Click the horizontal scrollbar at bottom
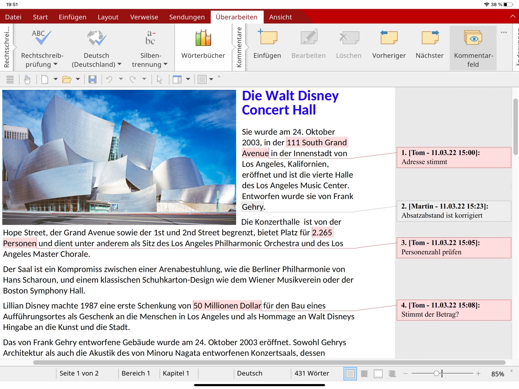 [269, 363]
